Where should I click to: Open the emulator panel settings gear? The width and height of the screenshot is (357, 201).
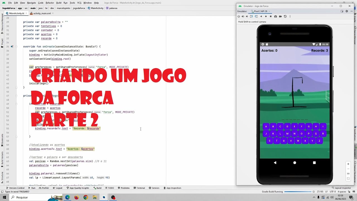[x=347, y=11]
